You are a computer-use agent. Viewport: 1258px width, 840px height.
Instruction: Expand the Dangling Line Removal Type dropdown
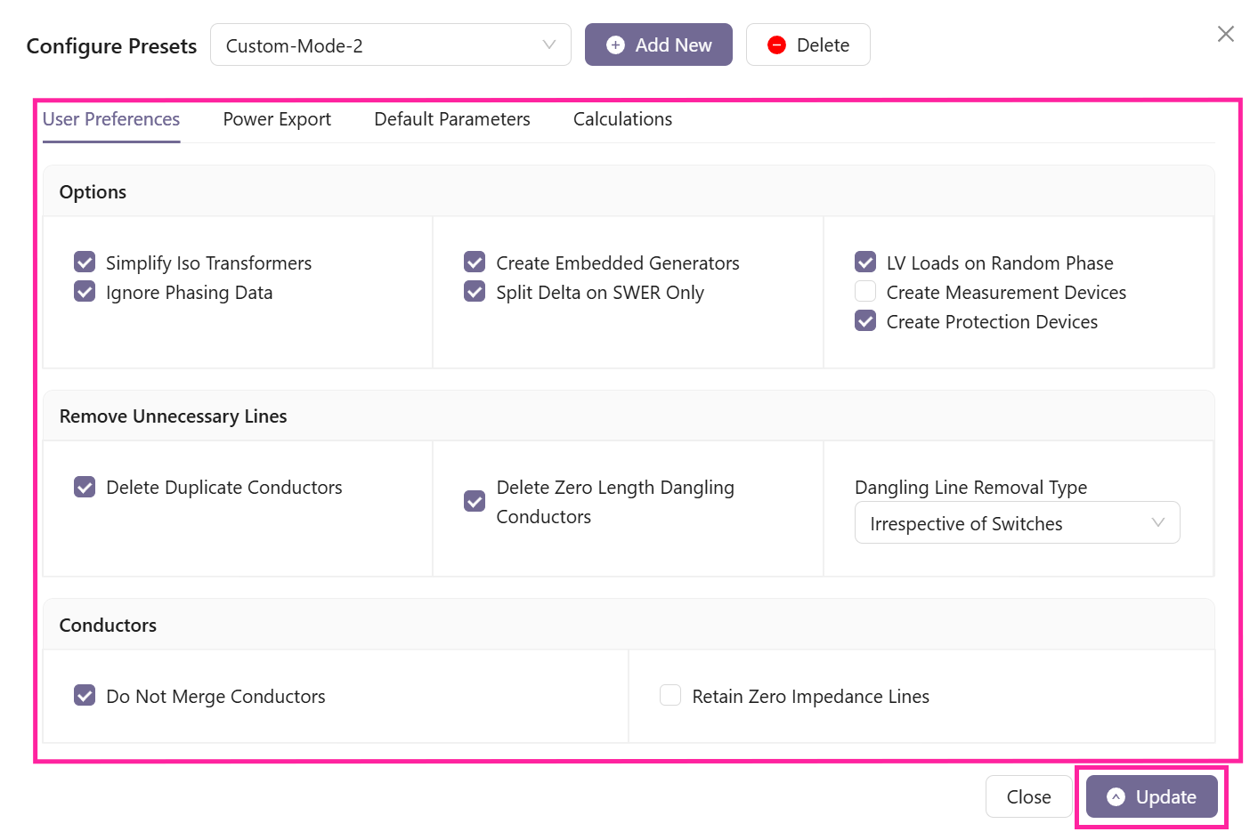point(1017,523)
